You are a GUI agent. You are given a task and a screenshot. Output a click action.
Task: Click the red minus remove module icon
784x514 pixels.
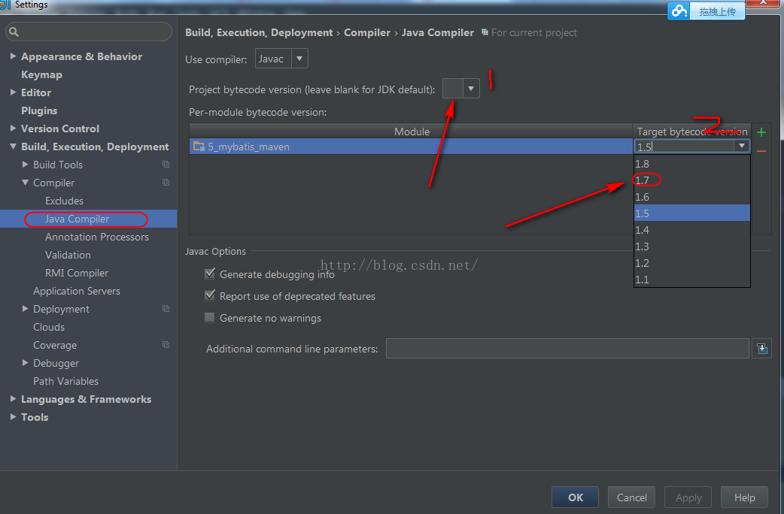click(x=761, y=151)
